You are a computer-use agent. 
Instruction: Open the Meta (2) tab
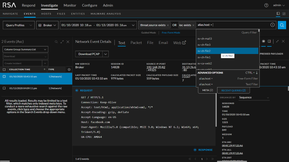[207, 90]
